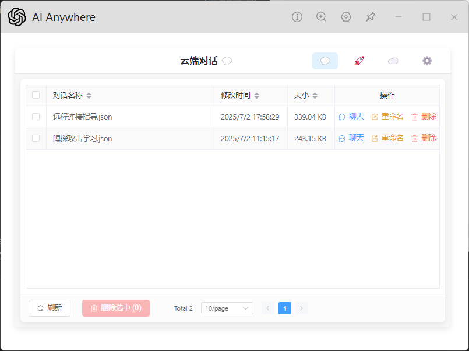
Task: Click the 刷新 refresh button
Action: (x=50, y=308)
